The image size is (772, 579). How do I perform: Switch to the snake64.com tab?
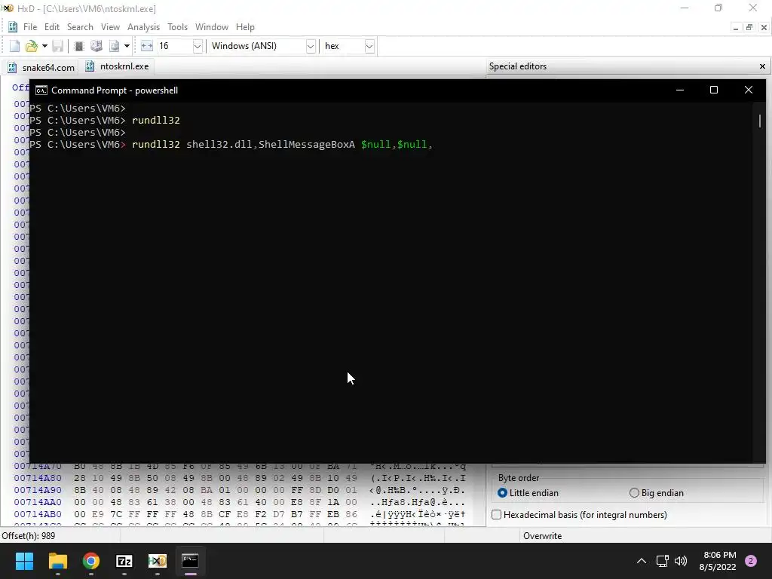(x=41, y=67)
